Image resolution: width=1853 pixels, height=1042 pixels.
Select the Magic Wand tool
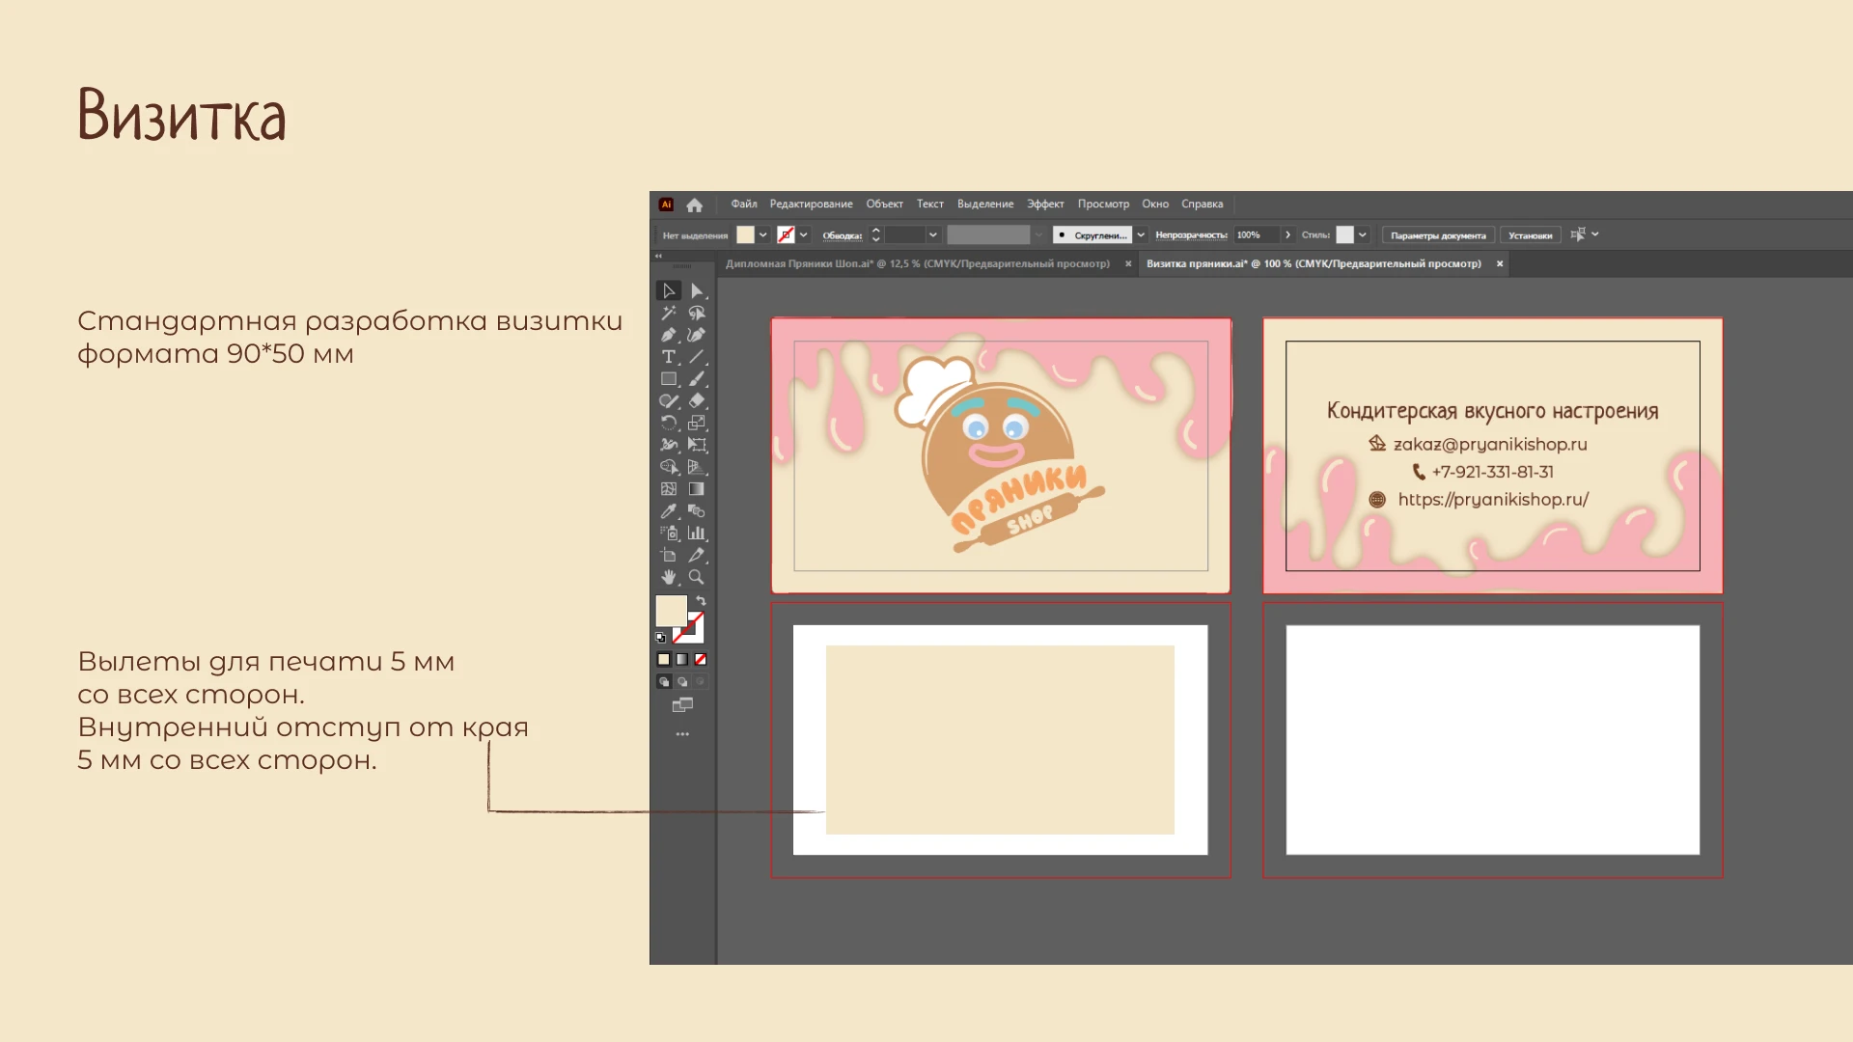click(668, 313)
